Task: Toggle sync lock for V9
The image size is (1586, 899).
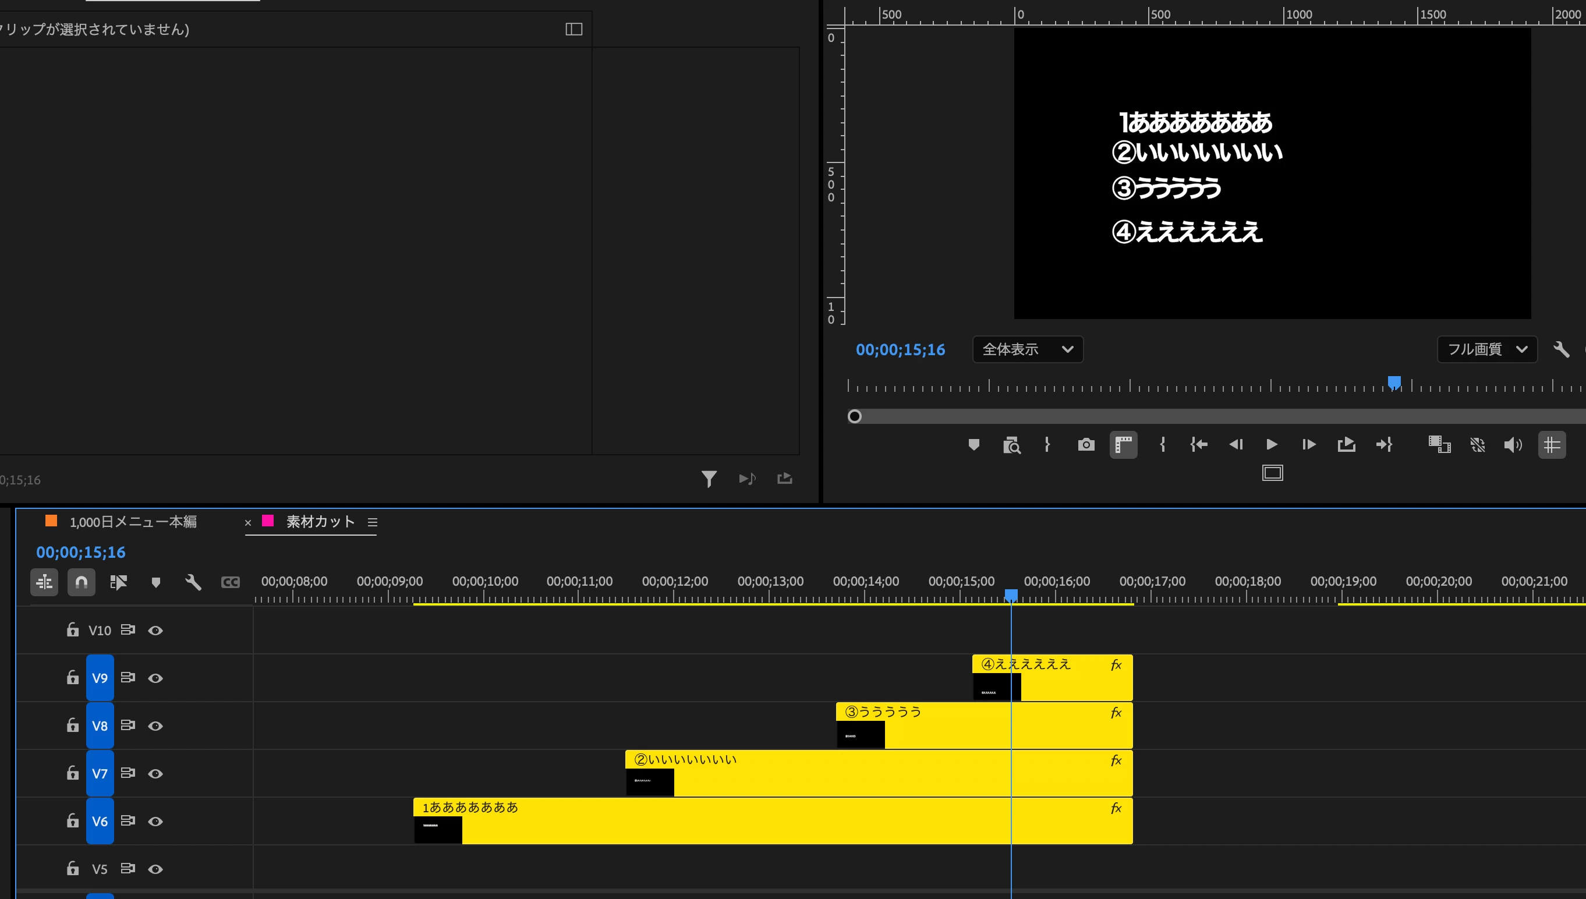Action: [x=128, y=677]
